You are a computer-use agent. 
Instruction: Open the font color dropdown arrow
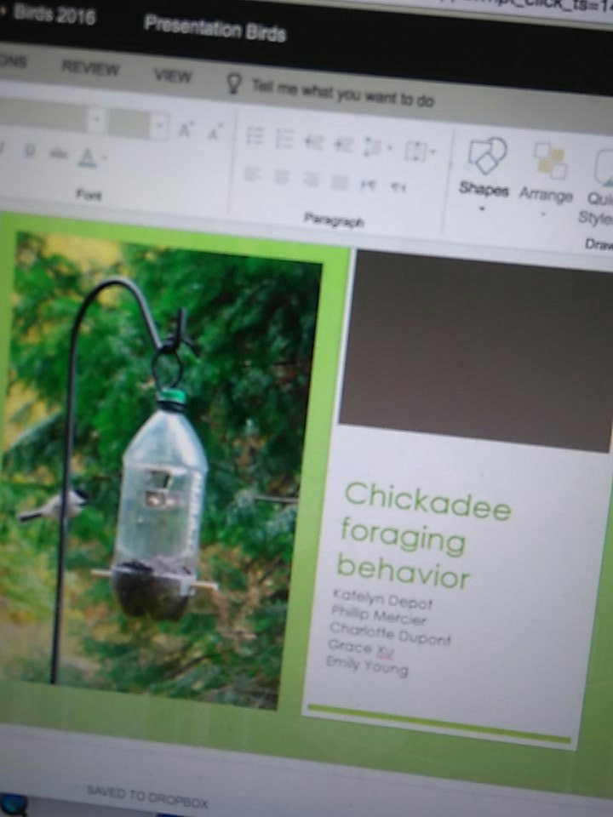pos(104,157)
